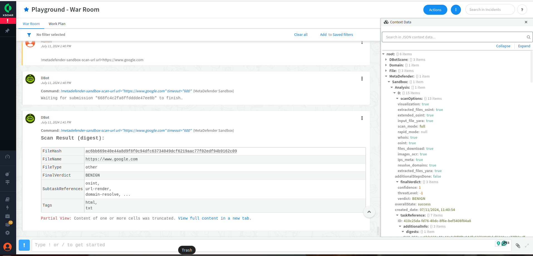Click the filter funnel icon

point(29,35)
